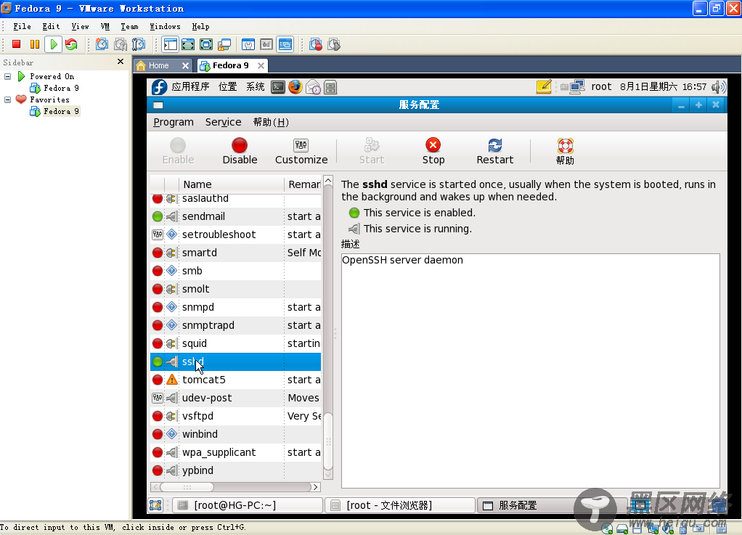Viewport: 742px width, 535px height.
Task: Click the VMware replay toolbar icon
Action: (x=334, y=44)
